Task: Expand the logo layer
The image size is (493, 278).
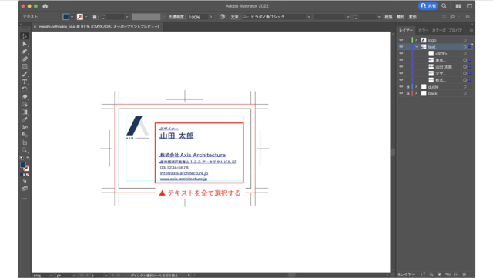Action: coord(416,40)
